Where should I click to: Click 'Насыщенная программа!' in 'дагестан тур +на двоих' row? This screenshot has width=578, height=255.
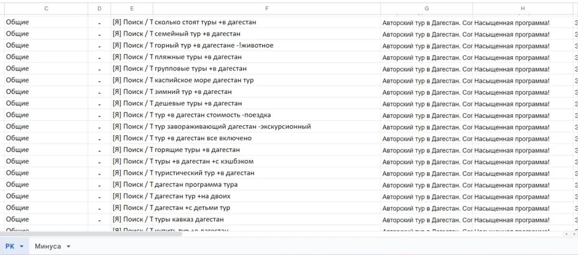(x=512, y=196)
